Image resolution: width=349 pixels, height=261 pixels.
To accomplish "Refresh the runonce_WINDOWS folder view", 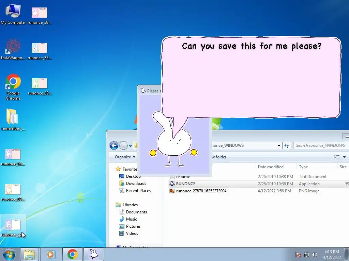I will pos(286,145).
